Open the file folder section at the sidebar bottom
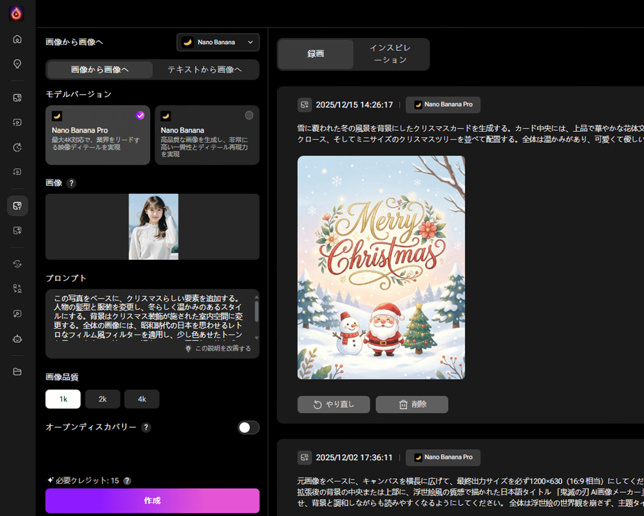644x516 pixels. click(x=17, y=372)
